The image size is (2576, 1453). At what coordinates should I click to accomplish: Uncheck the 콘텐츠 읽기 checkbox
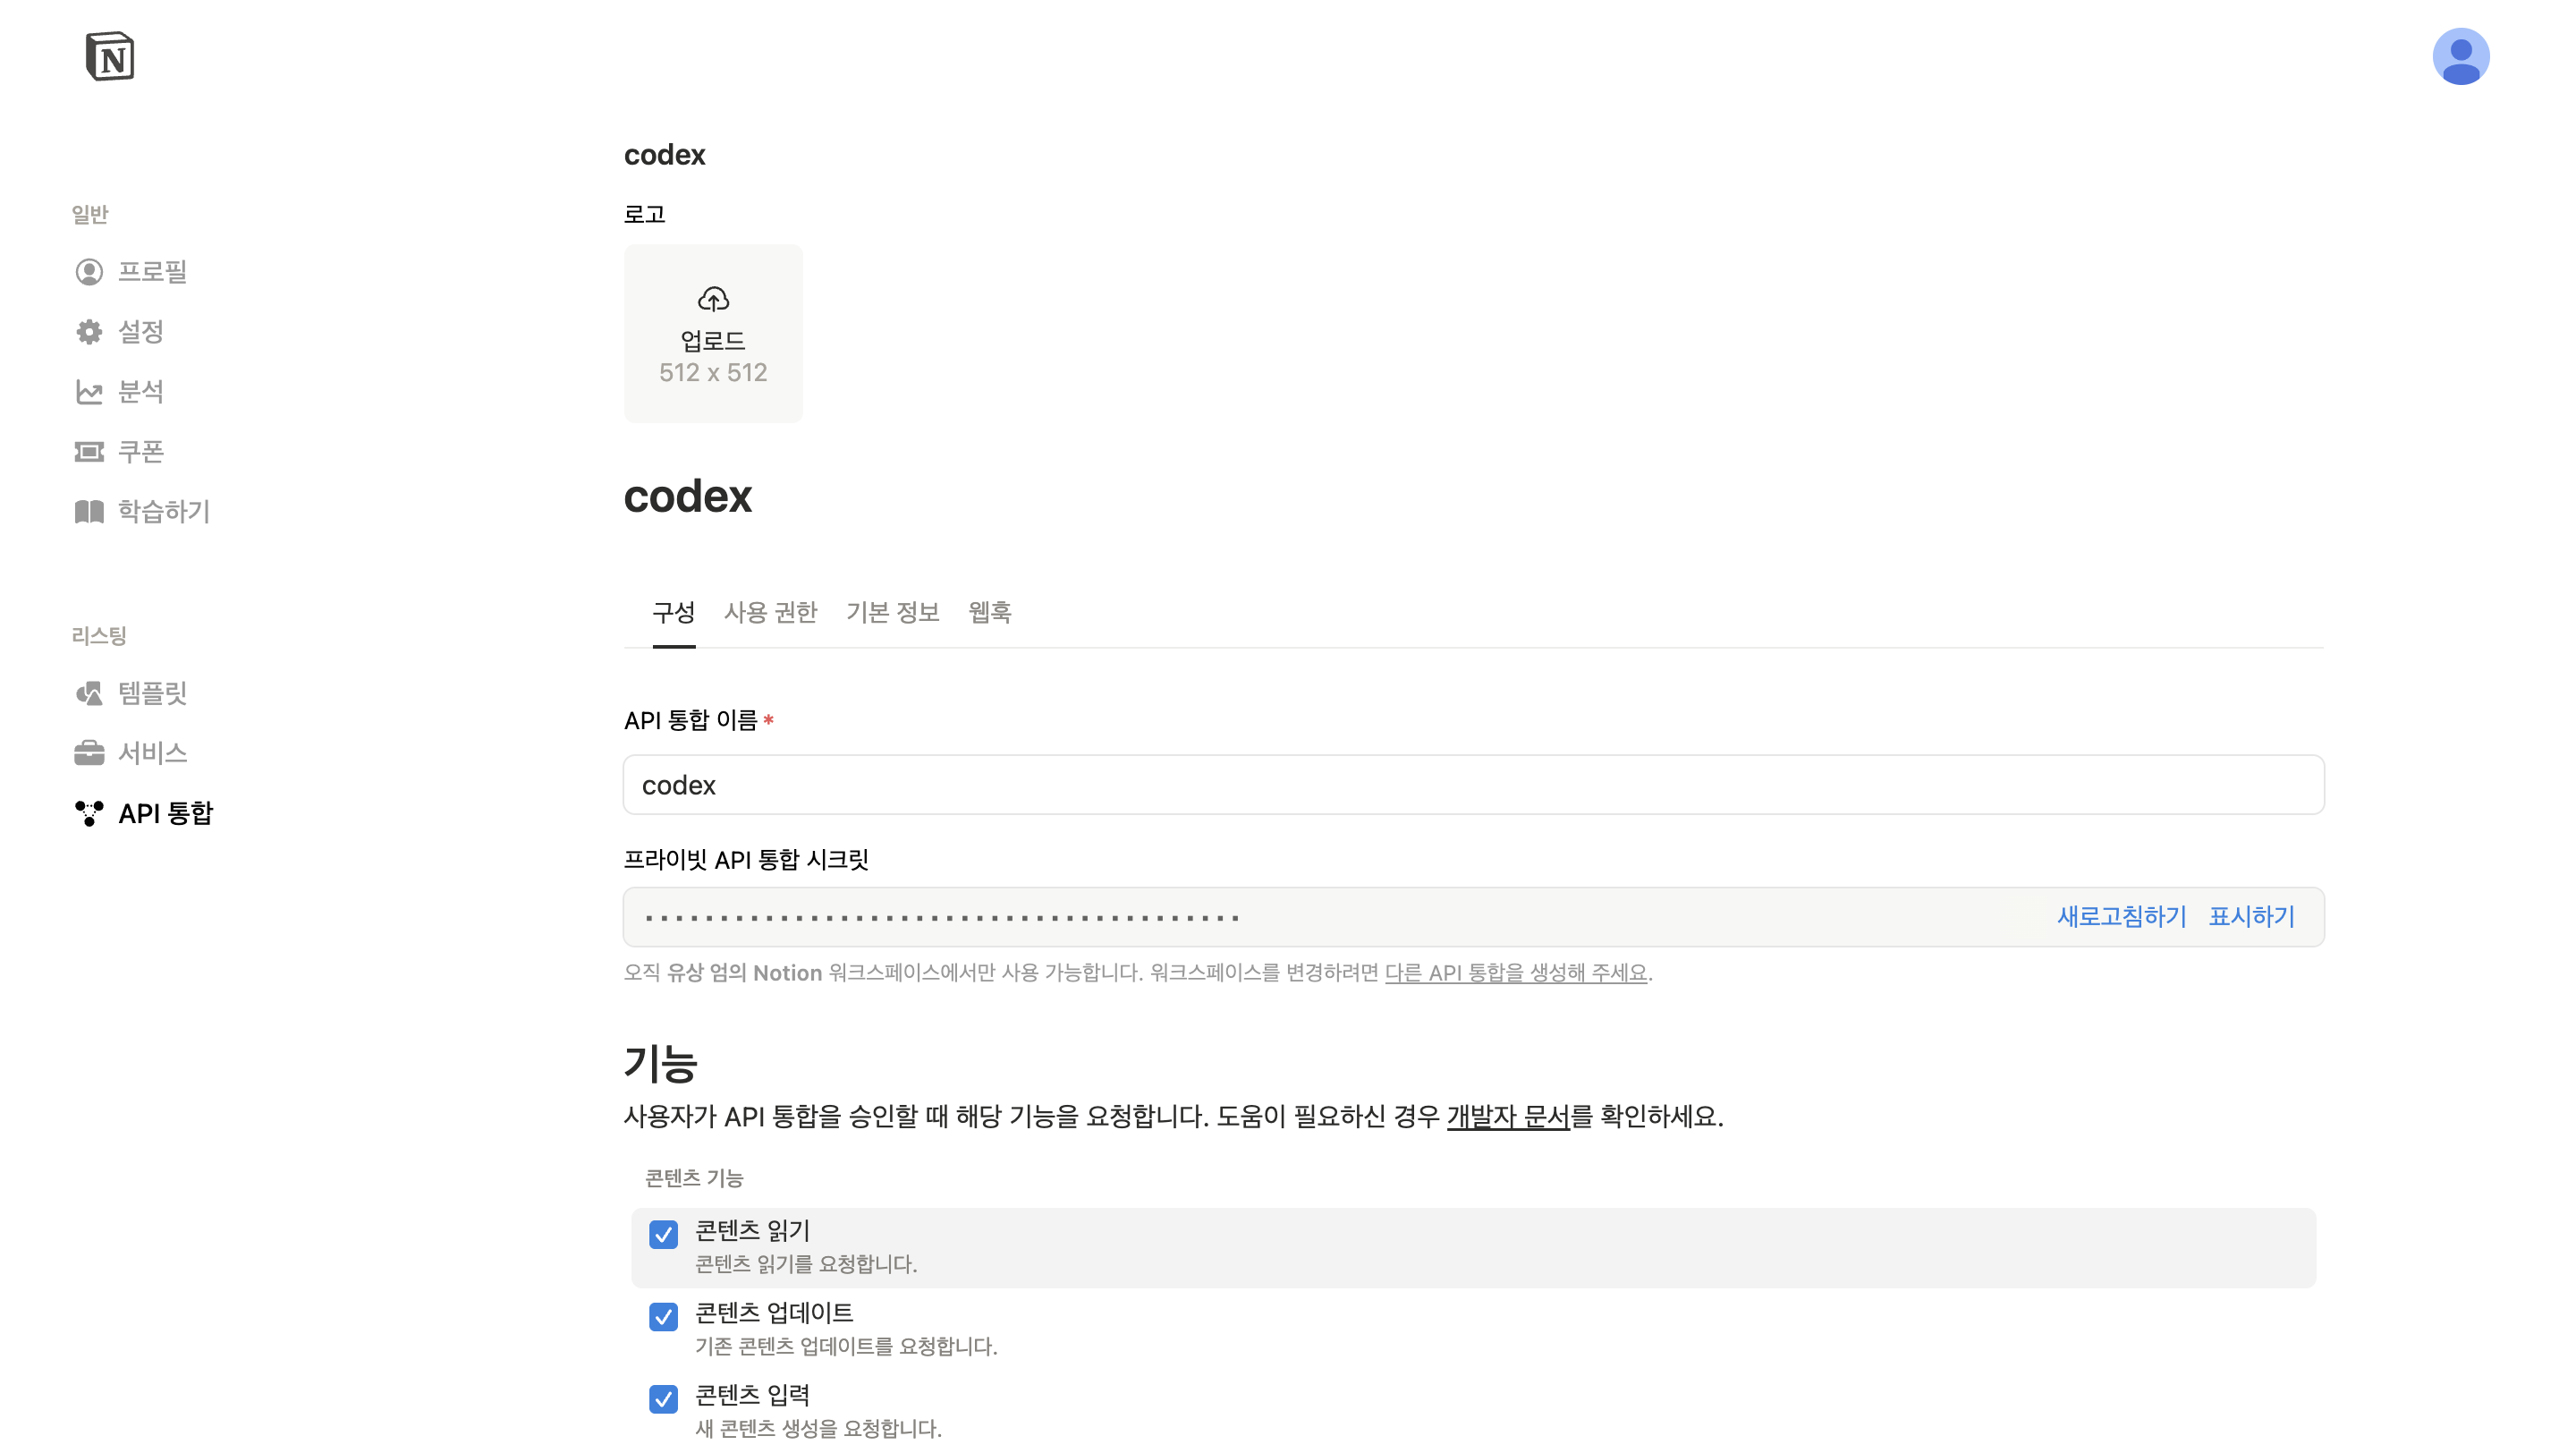(x=663, y=1234)
